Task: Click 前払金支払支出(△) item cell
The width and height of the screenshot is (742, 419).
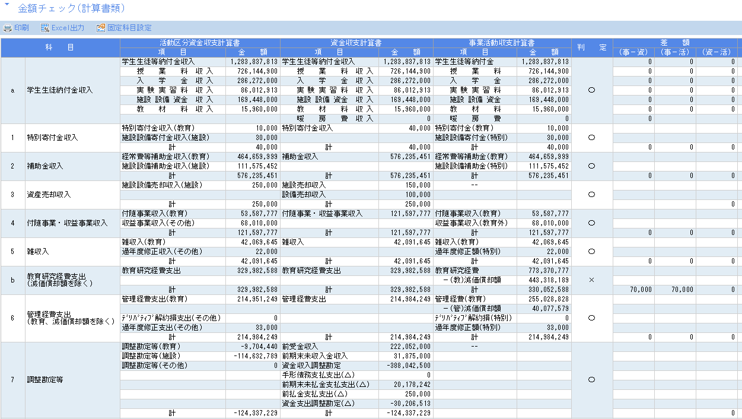Action: (330, 394)
